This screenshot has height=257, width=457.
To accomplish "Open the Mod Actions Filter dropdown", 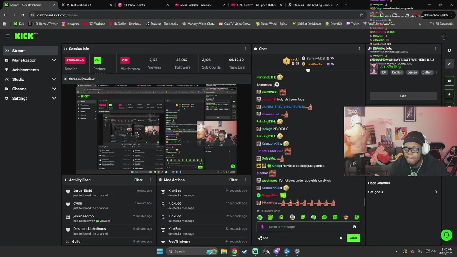I will click(x=233, y=180).
